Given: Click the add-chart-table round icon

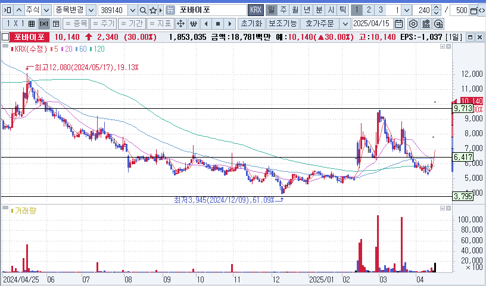Looking at the screenshot, I should tap(438, 24).
